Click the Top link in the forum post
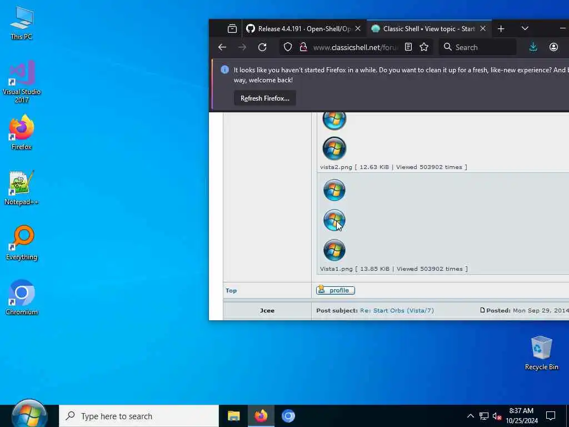 coord(231,290)
